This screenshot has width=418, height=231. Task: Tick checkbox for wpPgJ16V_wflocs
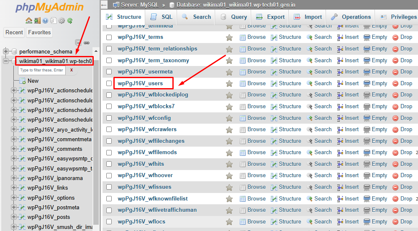pyautogui.click(x=109, y=222)
